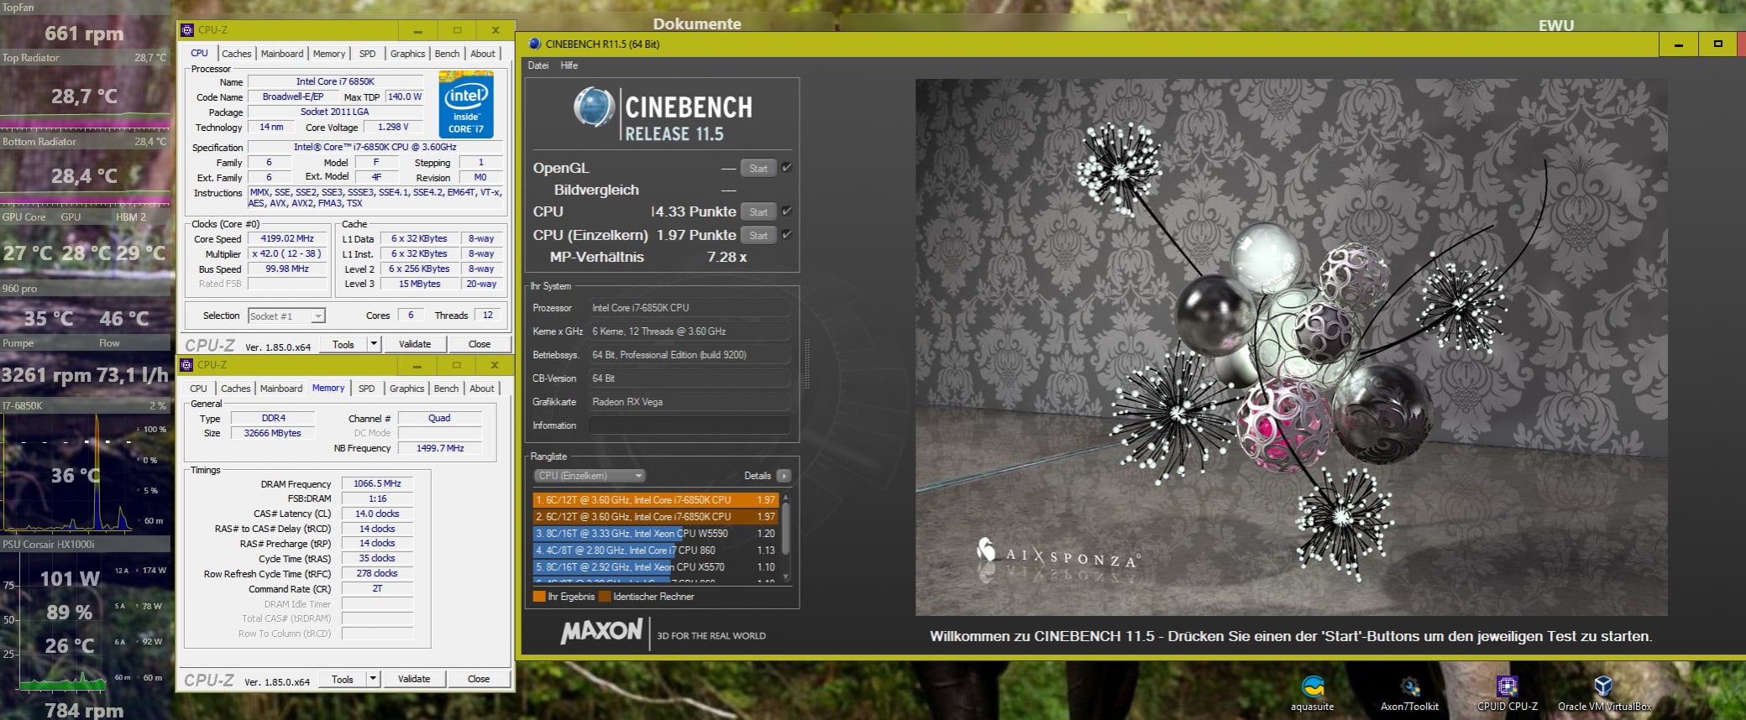1746x720 pixels.
Task: Click the Cinebench globe logo
Action: [594, 107]
